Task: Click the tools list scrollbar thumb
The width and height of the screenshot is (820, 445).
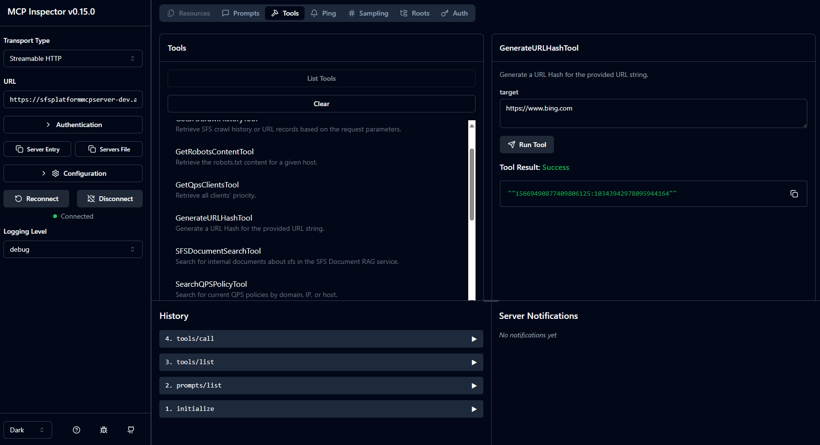Action: 472,185
